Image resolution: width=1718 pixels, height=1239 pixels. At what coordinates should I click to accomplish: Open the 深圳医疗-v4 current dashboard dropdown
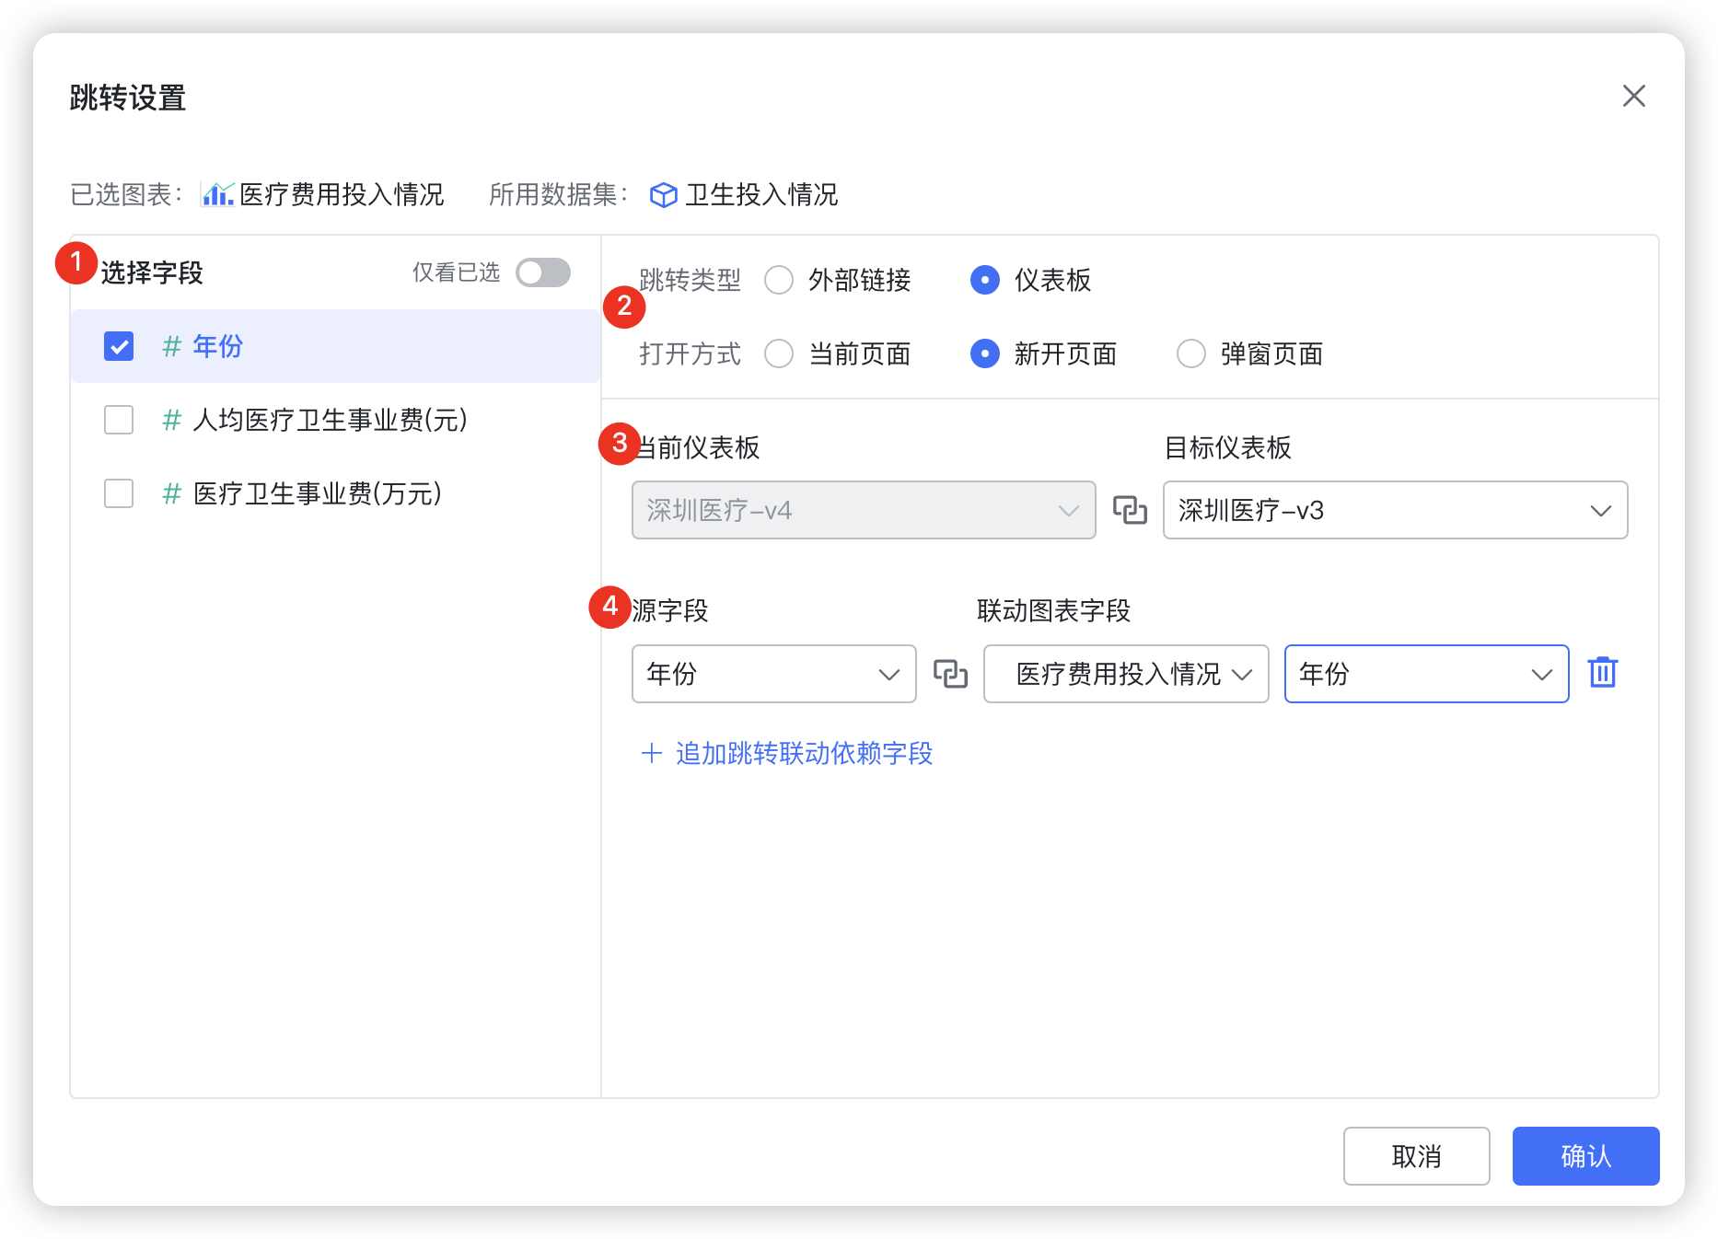click(864, 510)
